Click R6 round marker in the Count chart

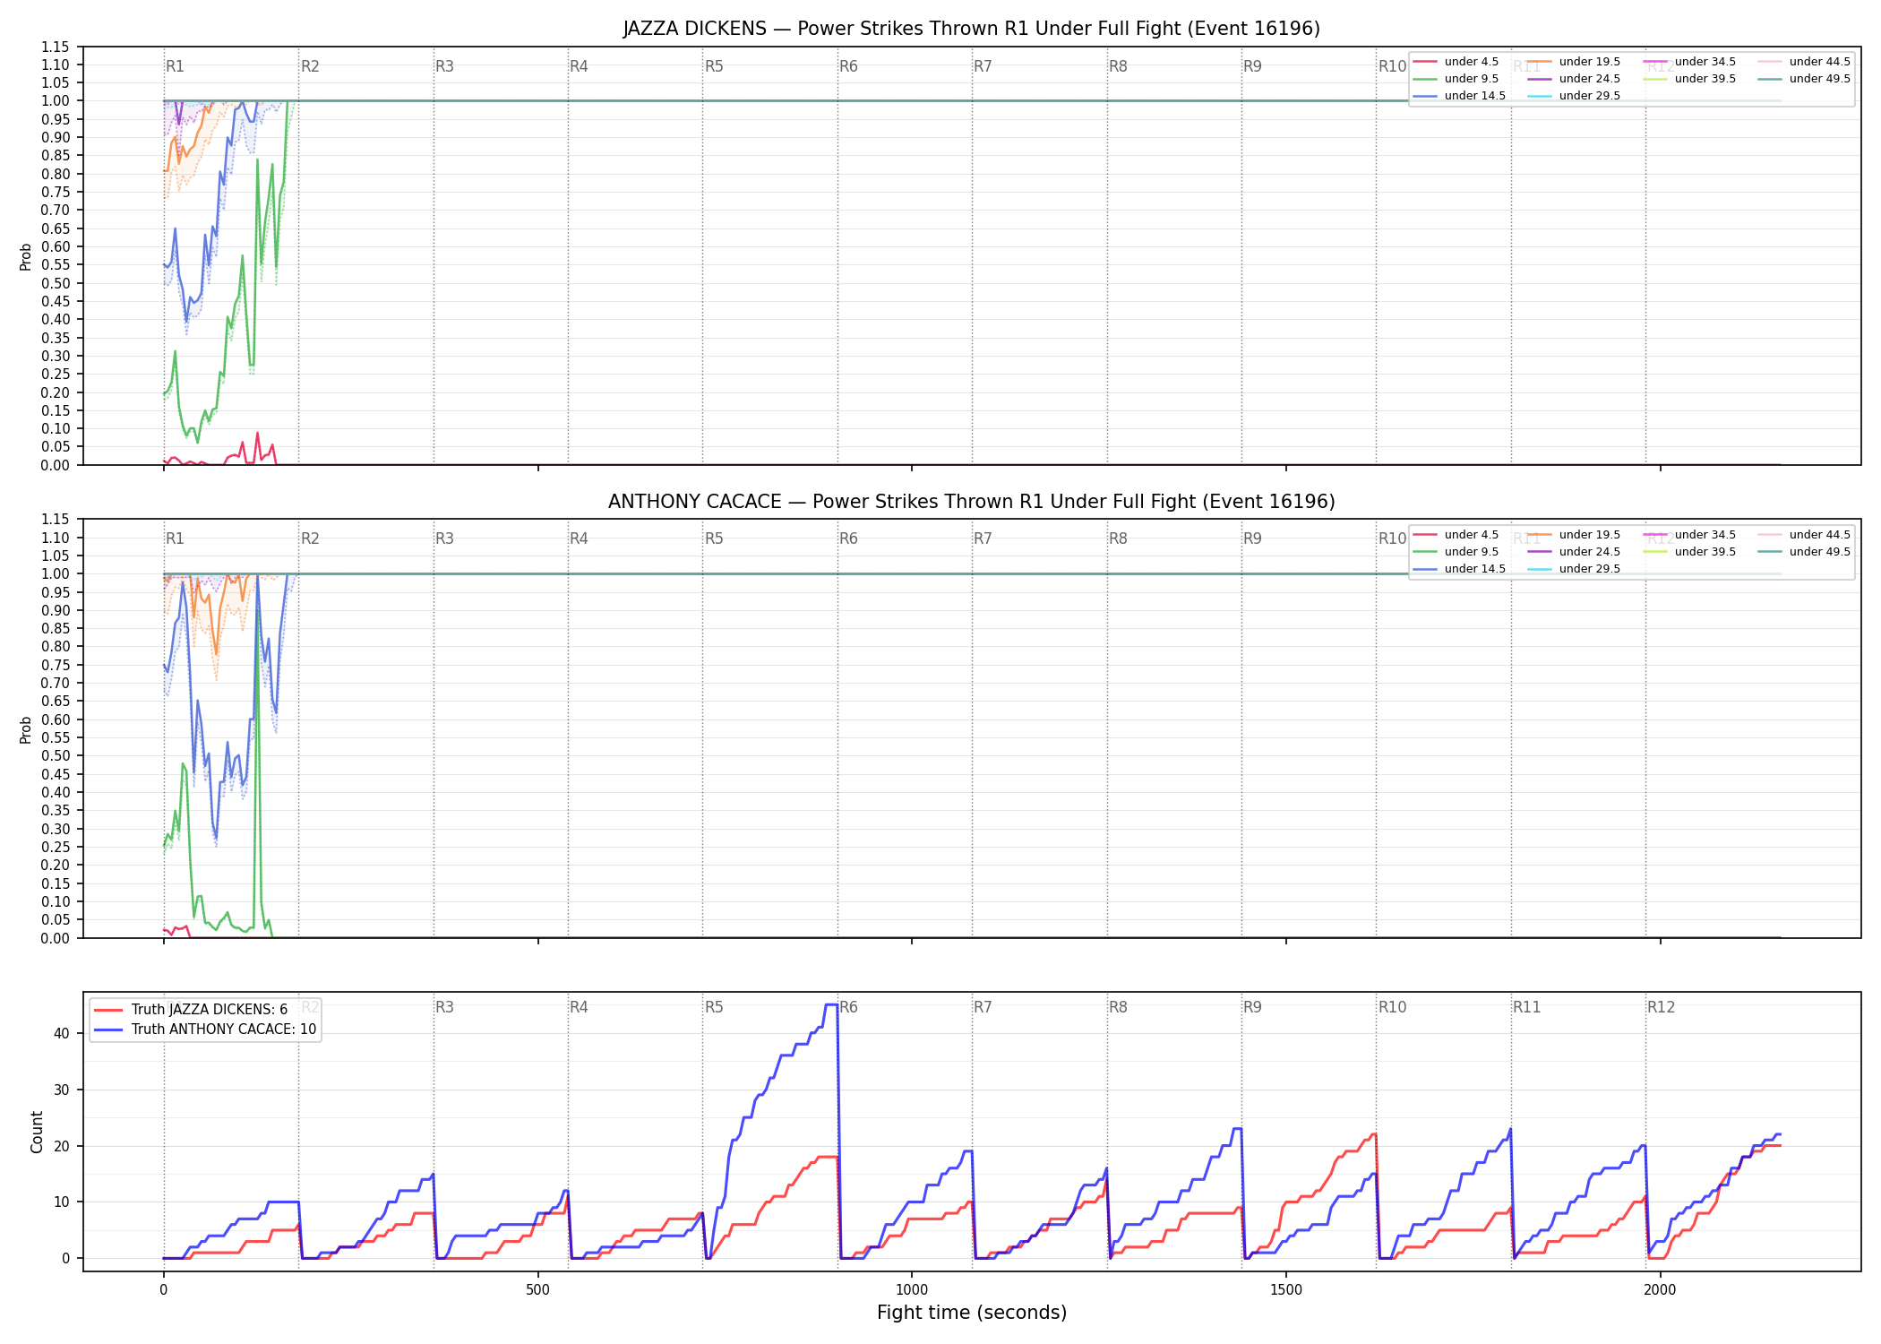pos(848,1007)
